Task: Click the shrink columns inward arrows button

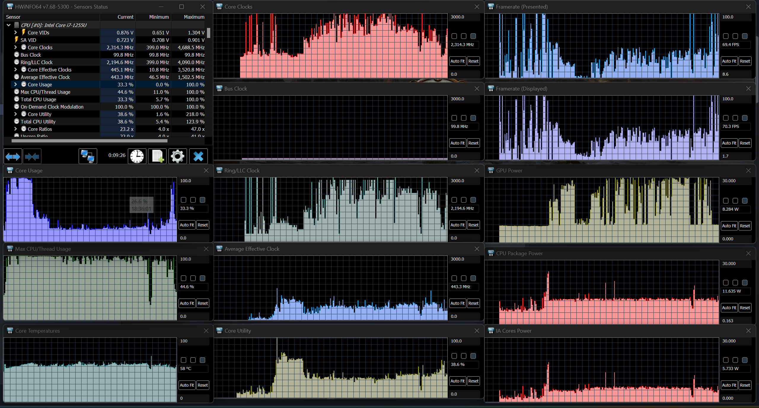Action: point(32,156)
